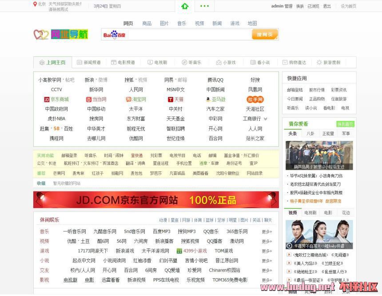Click play icon beside 美人为馅3
This screenshot has height=296, width=382.
tap(289, 263)
